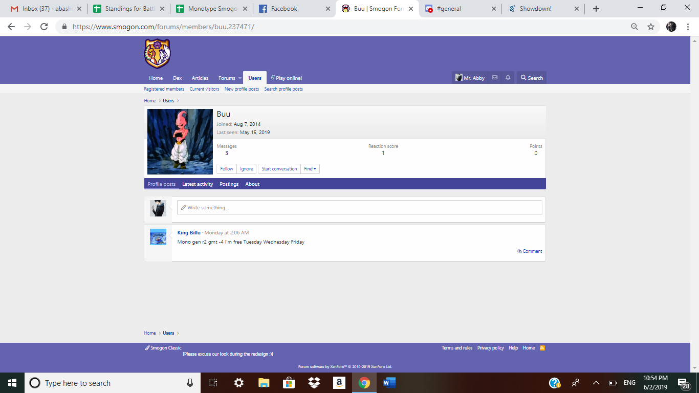Open the alerts bell icon

(x=508, y=78)
